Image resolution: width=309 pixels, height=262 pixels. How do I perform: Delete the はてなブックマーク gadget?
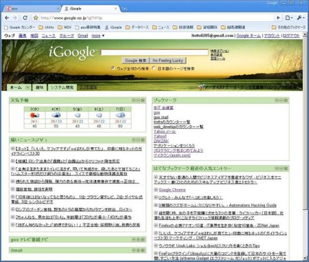(286, 168)
